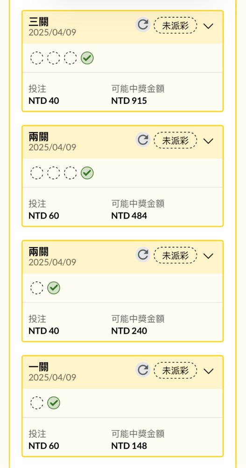Refresh the 三關 bet card

pyautogui.click(x=143, y=25)
